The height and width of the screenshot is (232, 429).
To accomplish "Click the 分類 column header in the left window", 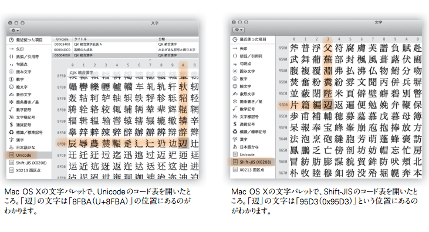I will 178,39.
